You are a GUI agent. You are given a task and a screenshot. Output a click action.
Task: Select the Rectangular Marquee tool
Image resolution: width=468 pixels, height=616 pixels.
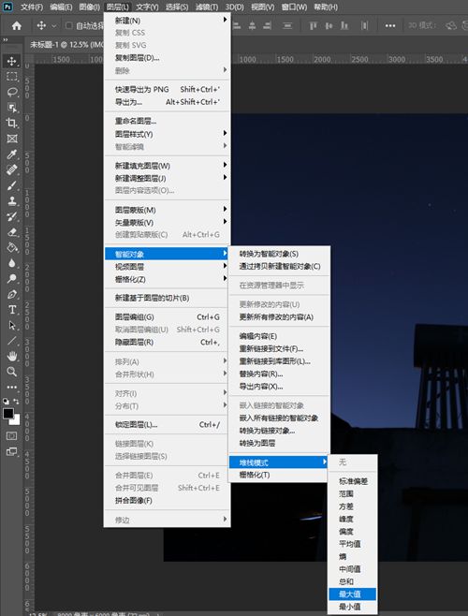[12, 77]
